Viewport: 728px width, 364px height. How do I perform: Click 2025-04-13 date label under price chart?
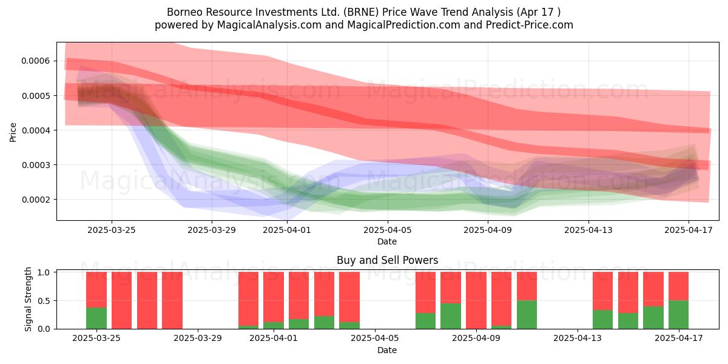(588, 230)
